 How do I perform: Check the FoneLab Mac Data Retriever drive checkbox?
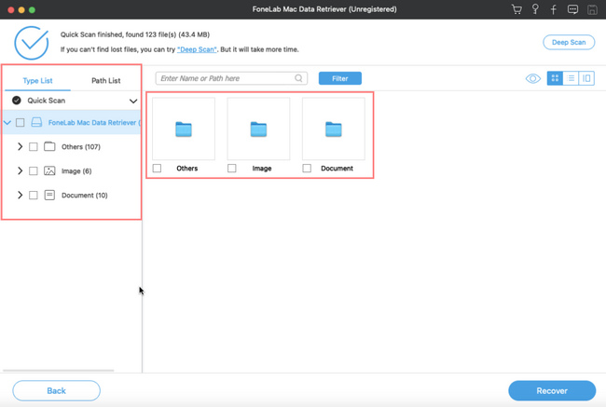(x=21, y=122)
